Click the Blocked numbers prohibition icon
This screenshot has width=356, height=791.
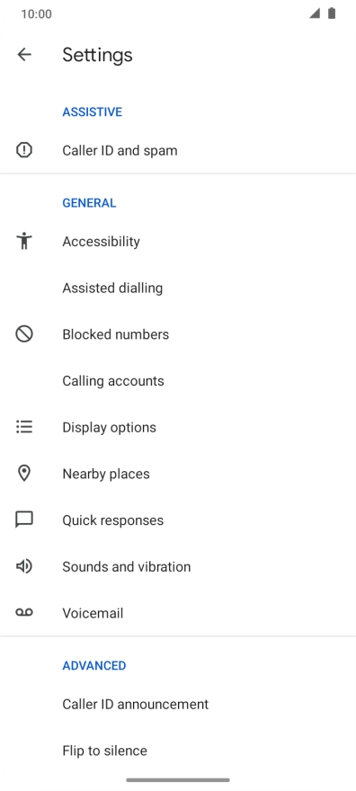click(24, 334)
